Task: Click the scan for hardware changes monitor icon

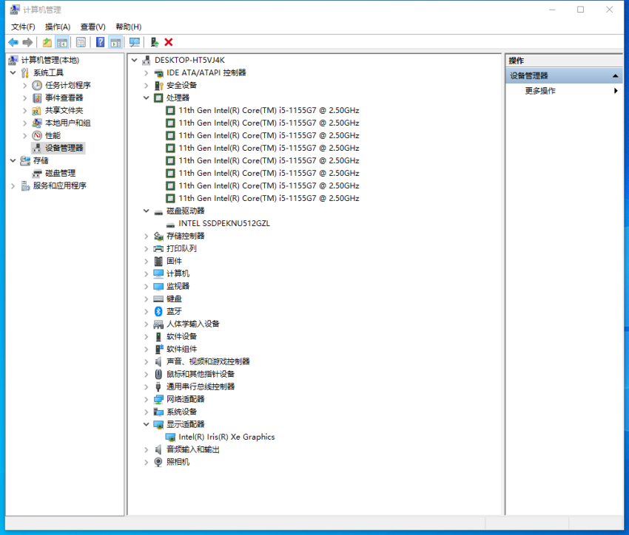Action: (x=135, y=42)
